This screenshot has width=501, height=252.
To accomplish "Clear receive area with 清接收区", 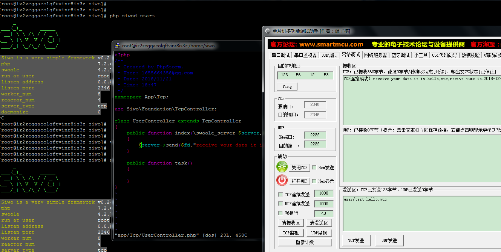I will click(291, 223).
